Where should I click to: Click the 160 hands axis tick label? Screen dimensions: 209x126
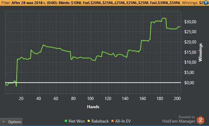pos(143,99)
